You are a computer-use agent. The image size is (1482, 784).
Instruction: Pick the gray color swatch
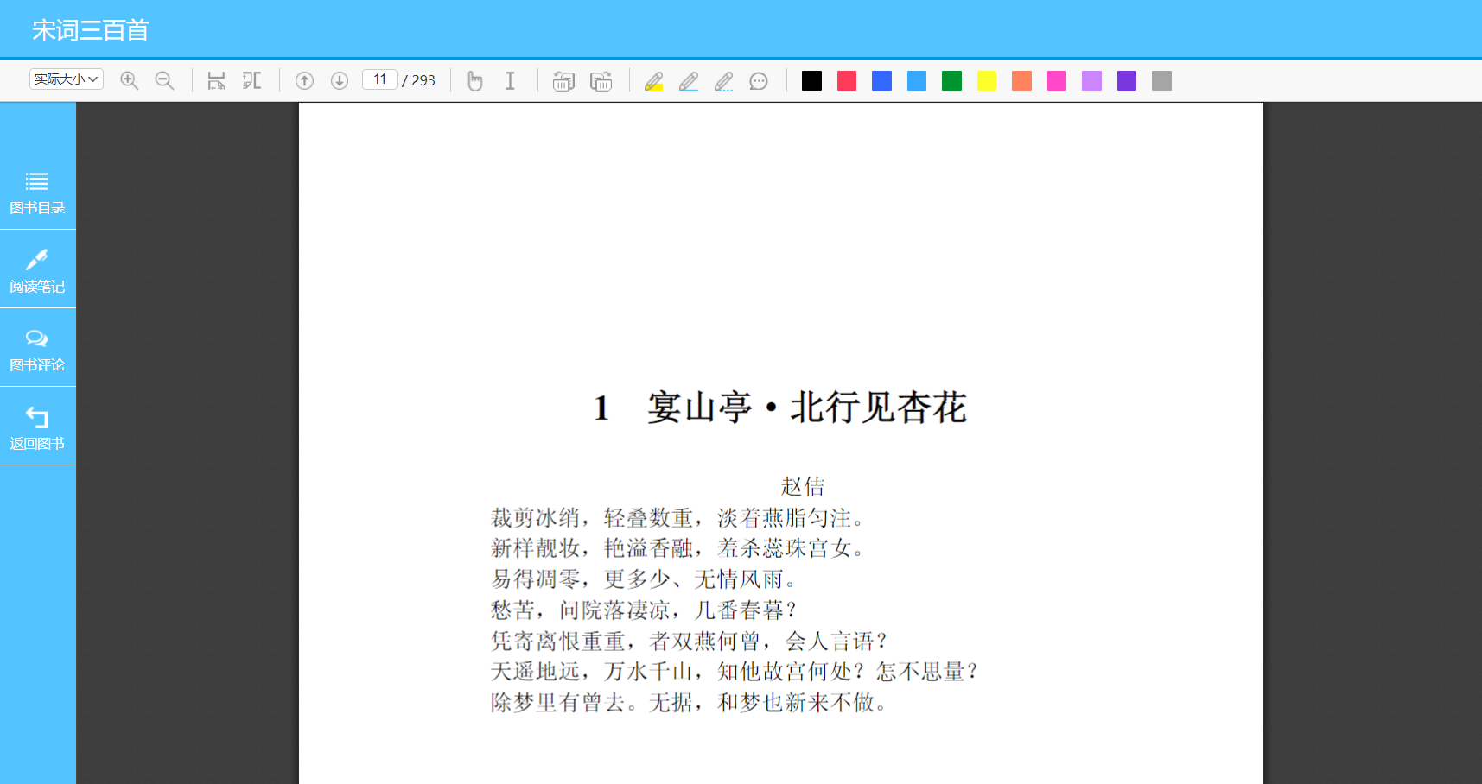tap(1161, 80)
